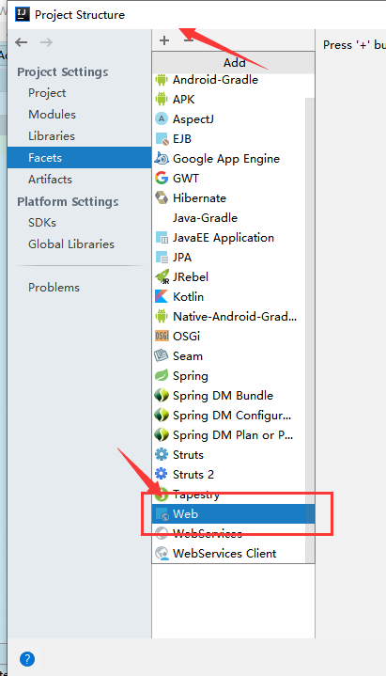The image size is (386, 676).
Task: Click the plus Add facet button
Action: click(164, 41)
